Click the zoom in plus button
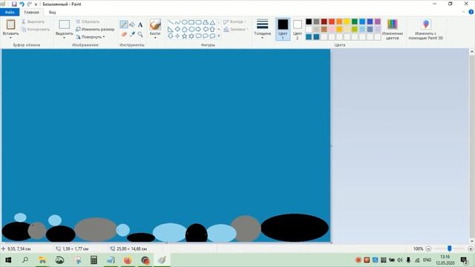 (471, 249)
